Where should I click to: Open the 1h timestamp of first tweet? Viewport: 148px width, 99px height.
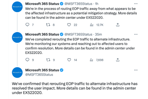(96, 4)
